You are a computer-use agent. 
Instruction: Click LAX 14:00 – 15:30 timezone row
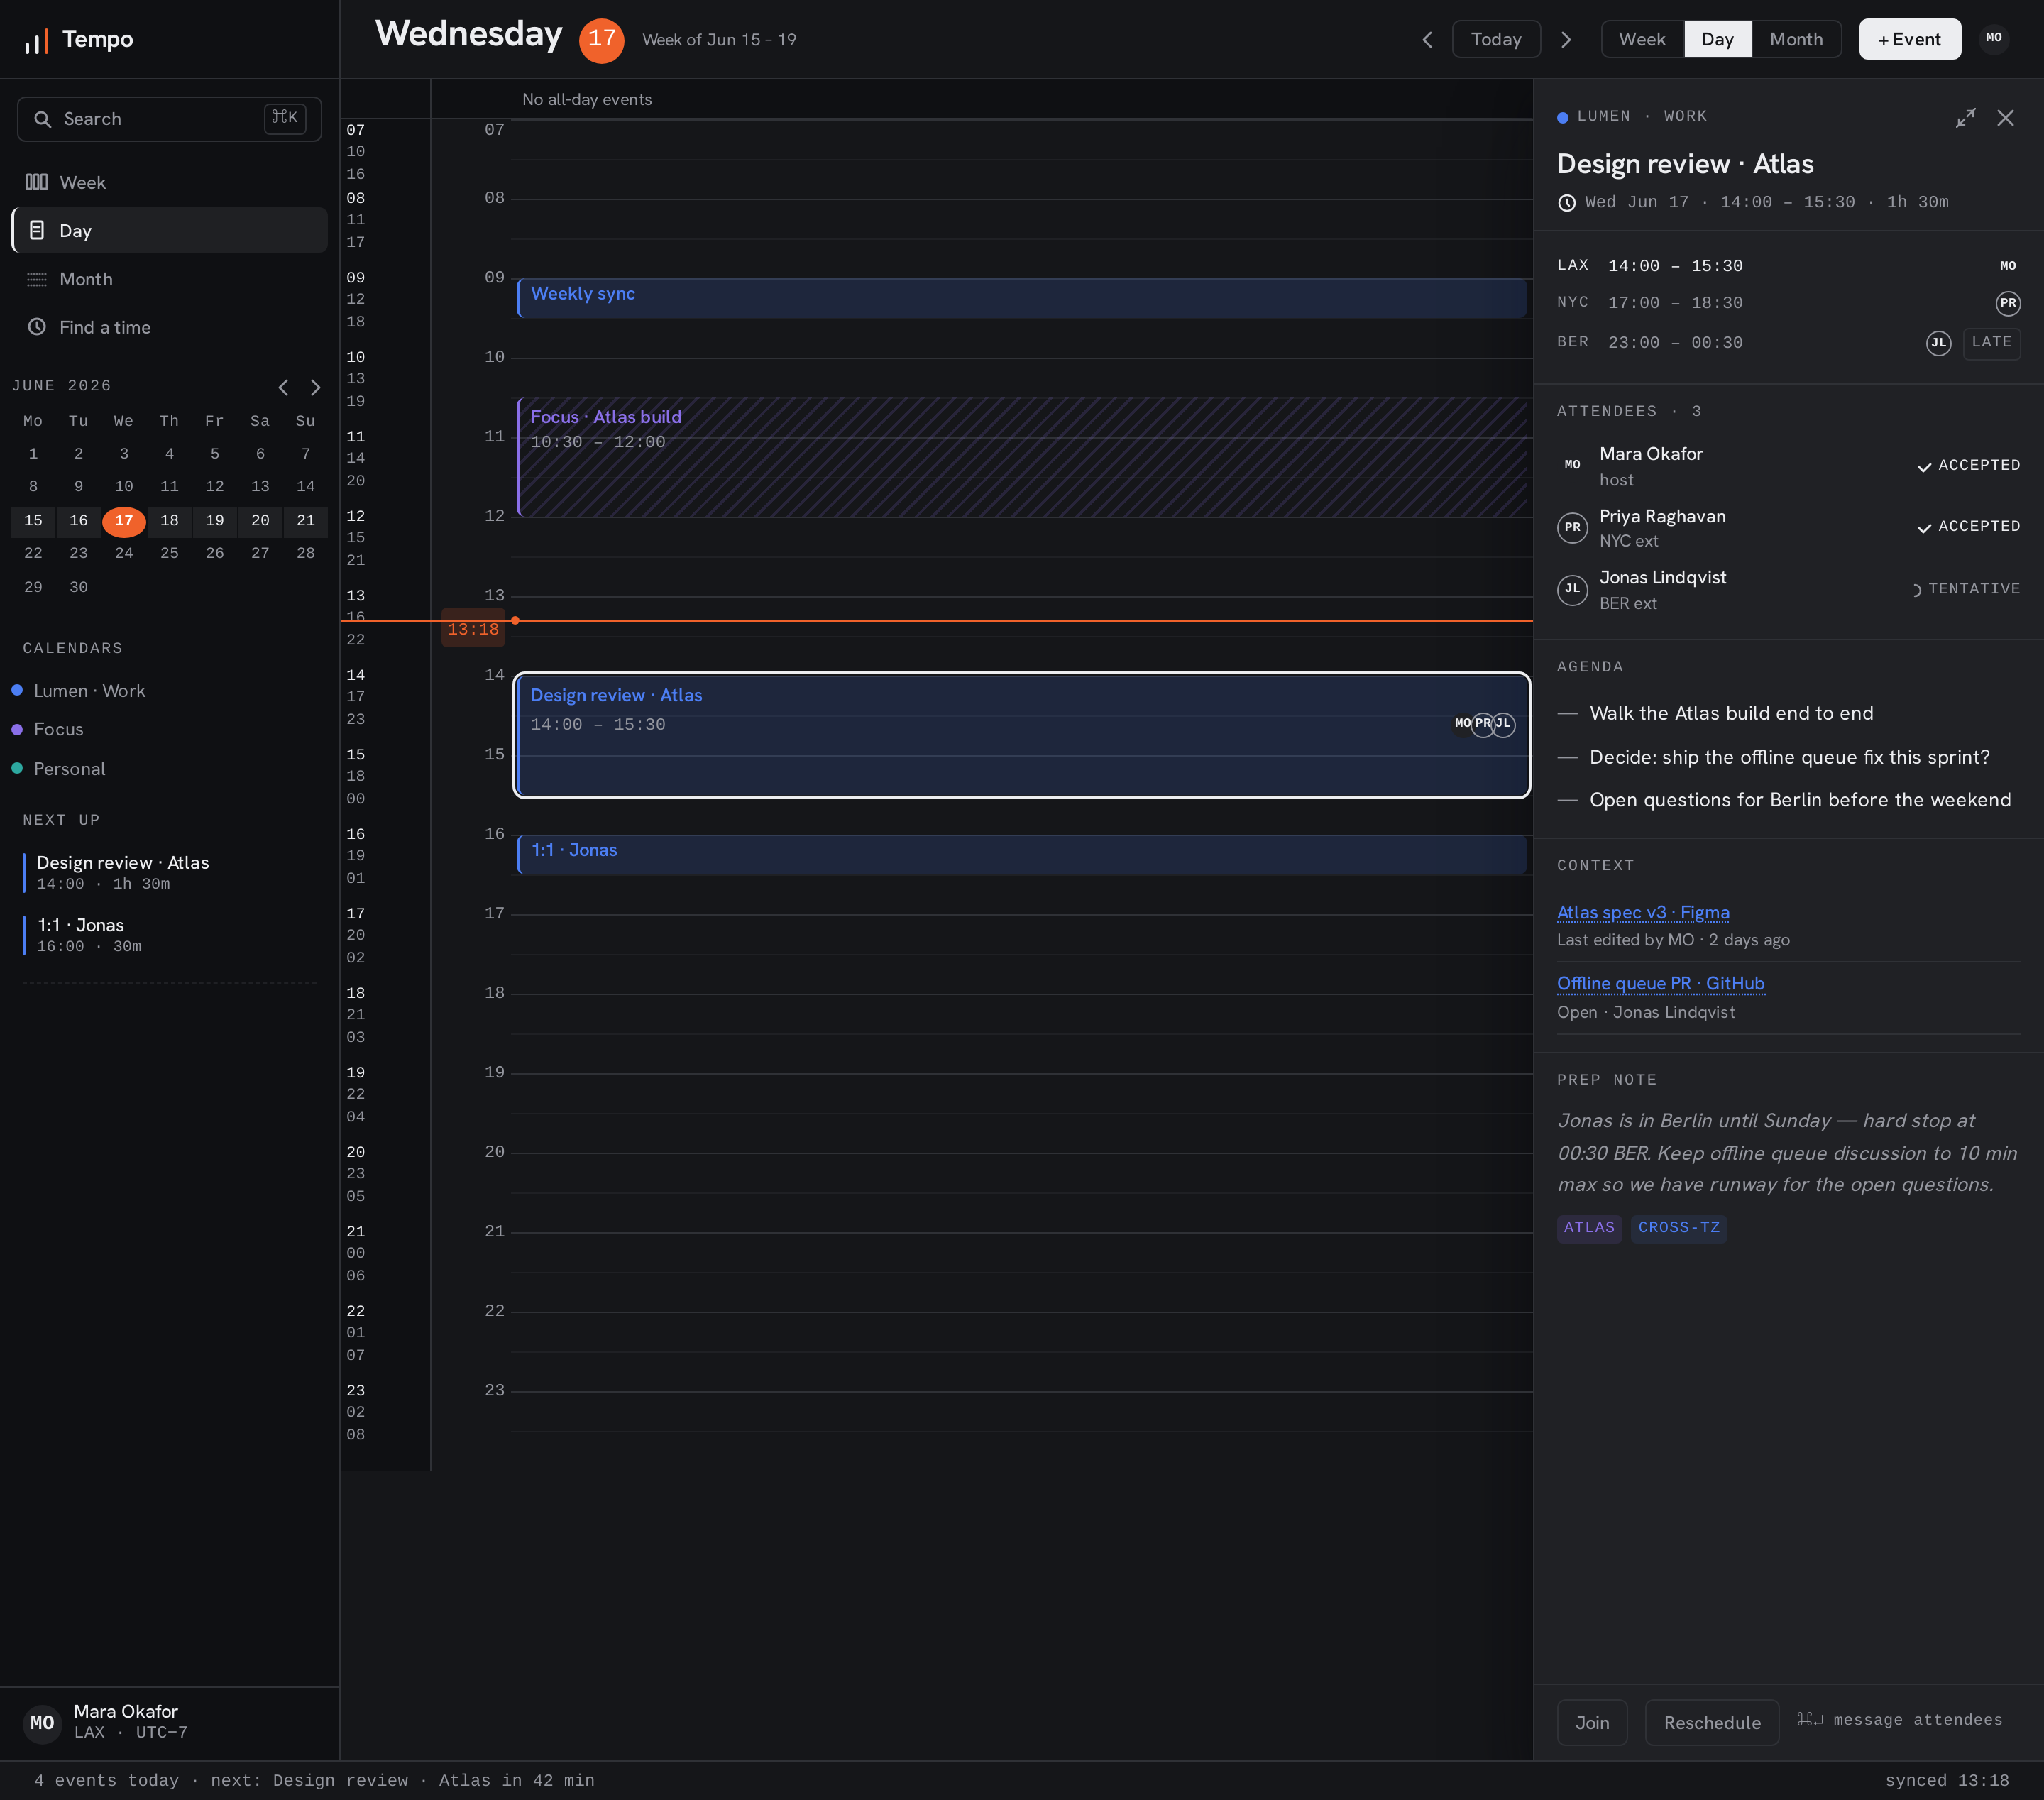1788,266
